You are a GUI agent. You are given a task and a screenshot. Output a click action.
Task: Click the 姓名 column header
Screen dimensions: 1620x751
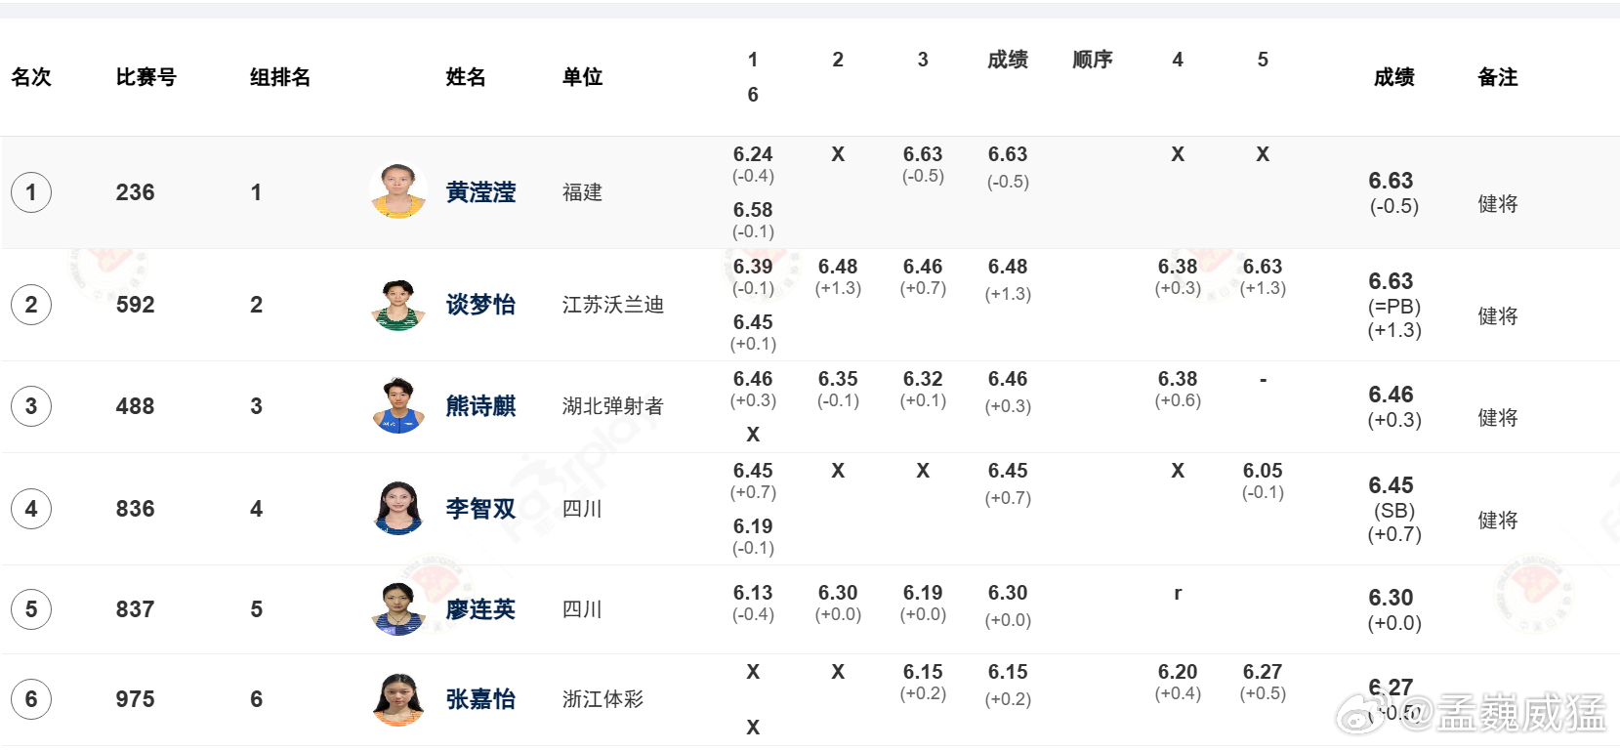466,77
